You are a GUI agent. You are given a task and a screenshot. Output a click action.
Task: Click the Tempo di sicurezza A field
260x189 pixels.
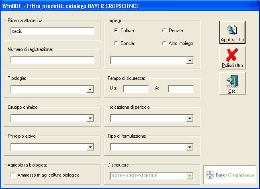coord(181,89)
